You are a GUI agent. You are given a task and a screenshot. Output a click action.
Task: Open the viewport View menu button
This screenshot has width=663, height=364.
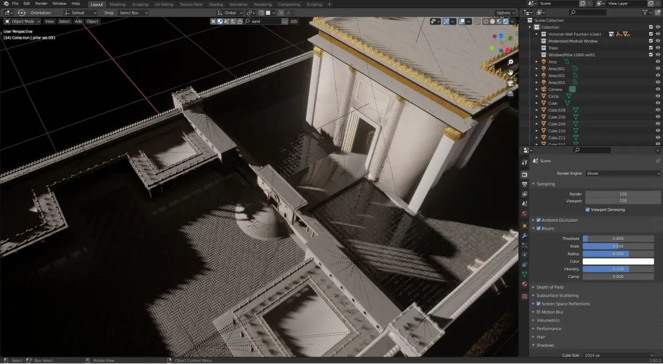(50, 22)
